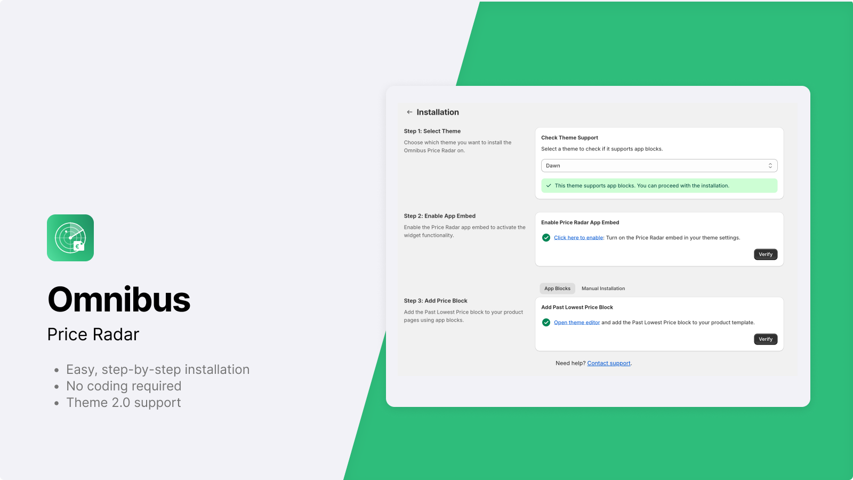Viewport: 853px width, 480px height.
Task: Open the theme editor link
Action: (577, 323)
